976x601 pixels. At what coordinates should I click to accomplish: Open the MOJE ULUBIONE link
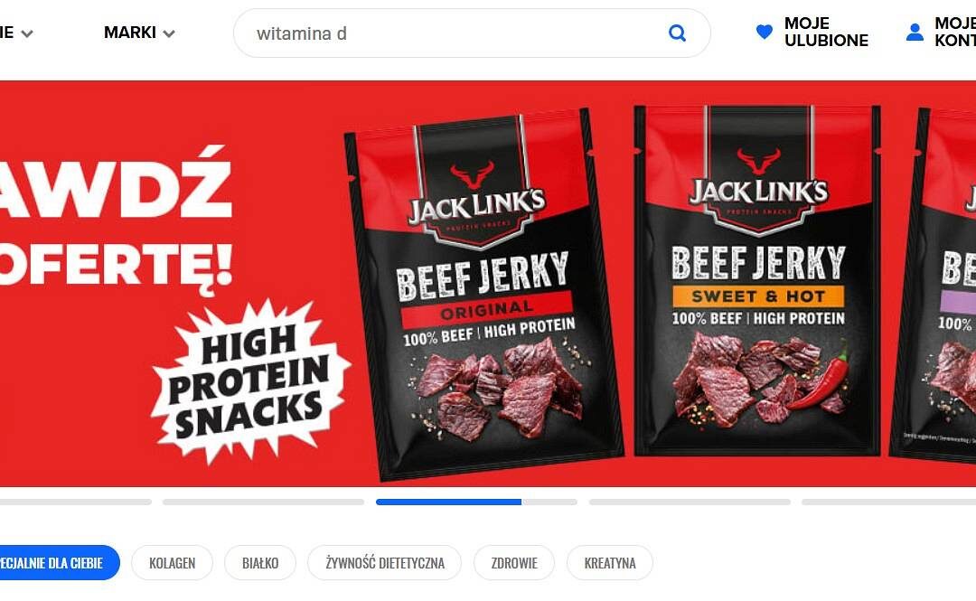(826, 32)
